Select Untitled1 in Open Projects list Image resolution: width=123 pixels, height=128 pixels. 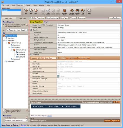pyautogui.click(x=11, y=10)
